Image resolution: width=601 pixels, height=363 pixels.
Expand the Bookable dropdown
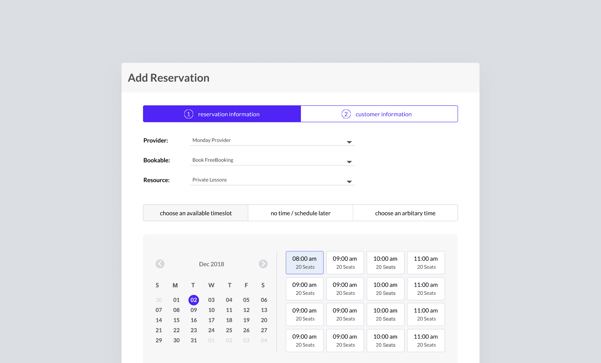[349, 162]
